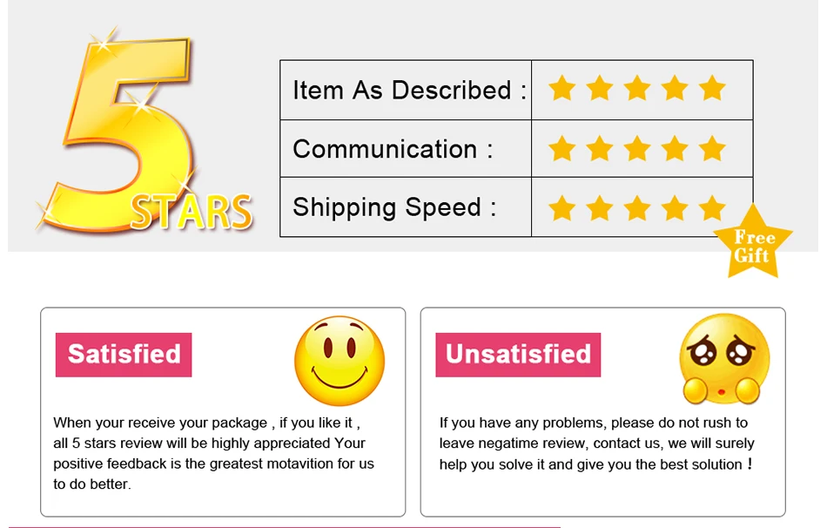Click the sad pleading face emoji
The width and height of the screenshot is (827, 528).
[723, 360]
